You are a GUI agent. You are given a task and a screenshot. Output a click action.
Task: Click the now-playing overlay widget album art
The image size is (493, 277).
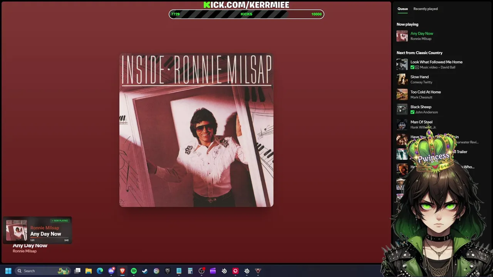pyautogui.click(x=17, y=230)
